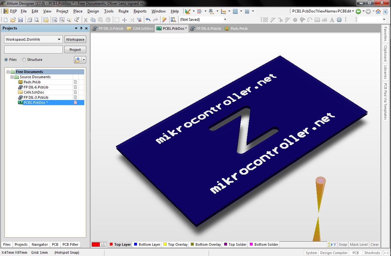Click the red current layer color swatch

click(x=96, y=244)
